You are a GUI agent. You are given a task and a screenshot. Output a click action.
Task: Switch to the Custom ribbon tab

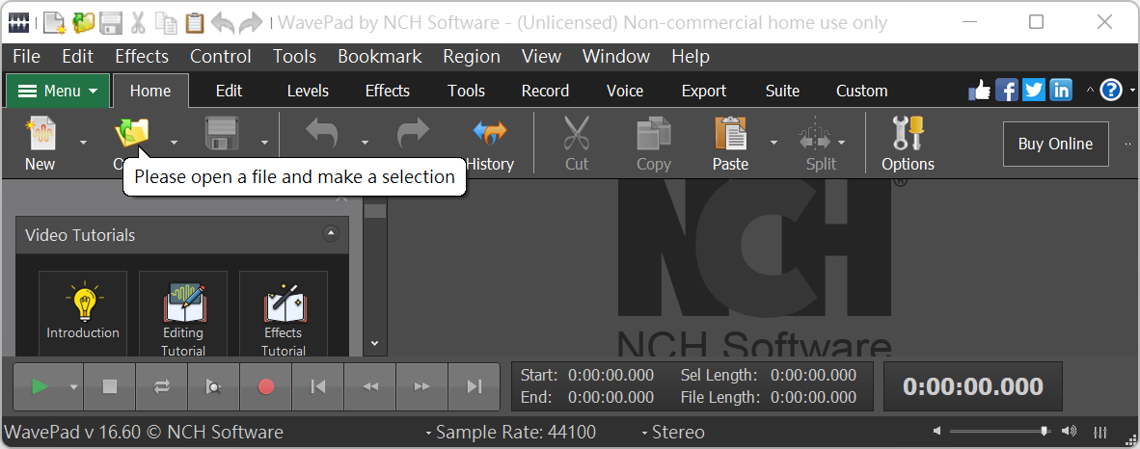(861, 91)
